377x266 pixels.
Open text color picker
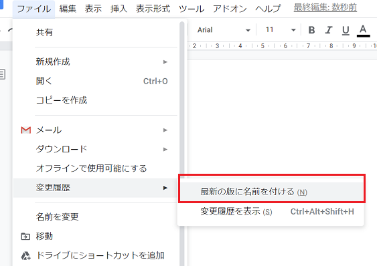[x=363, y=31]
